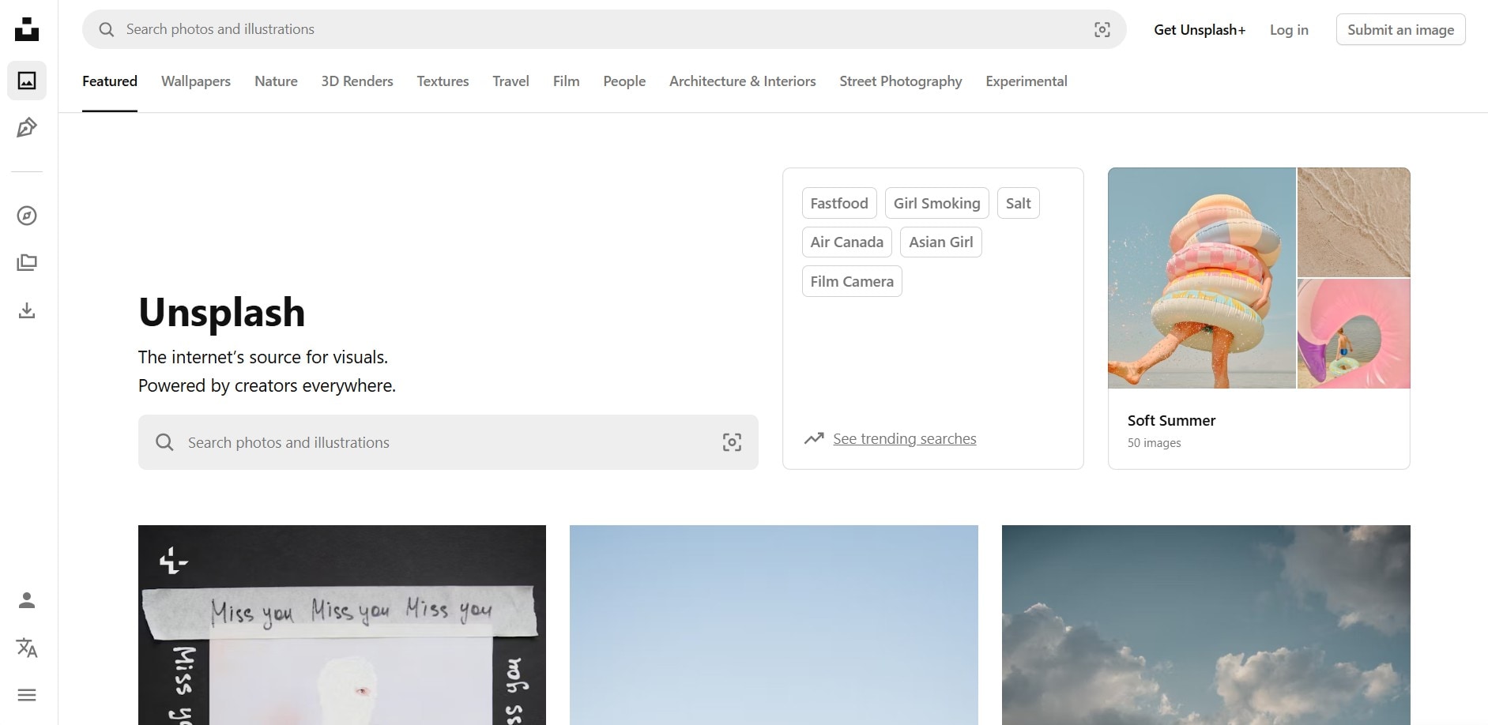Image resolution: width=1488 pixels, height=725 pixels.
Task: Click the Submit an image button
Action: coord(1400,29)
